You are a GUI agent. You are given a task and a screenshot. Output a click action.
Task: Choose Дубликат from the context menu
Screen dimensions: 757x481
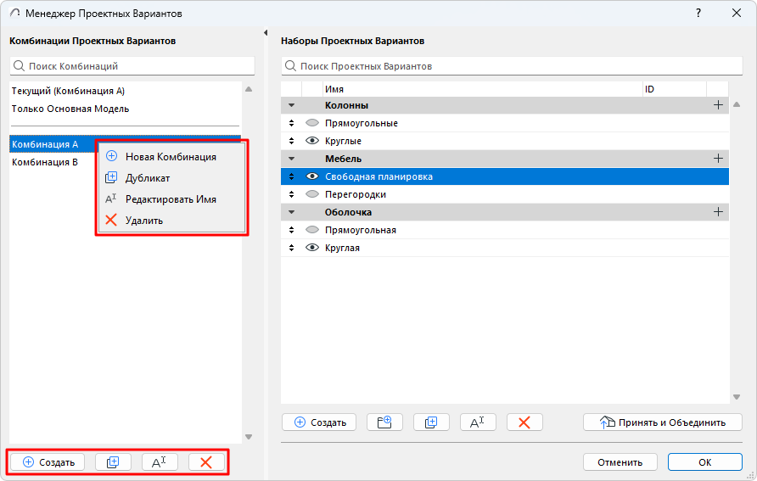click(x=148, y=178)
